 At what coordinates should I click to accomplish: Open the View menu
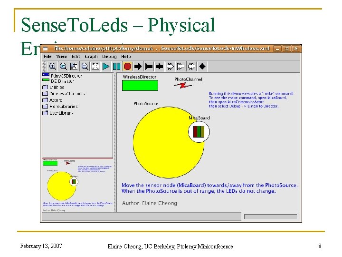(x=61, y=56)
